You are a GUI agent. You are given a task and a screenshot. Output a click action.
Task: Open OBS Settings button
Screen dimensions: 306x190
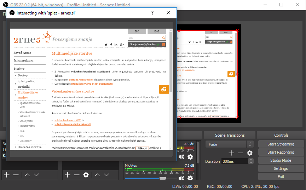pos(281,168)
